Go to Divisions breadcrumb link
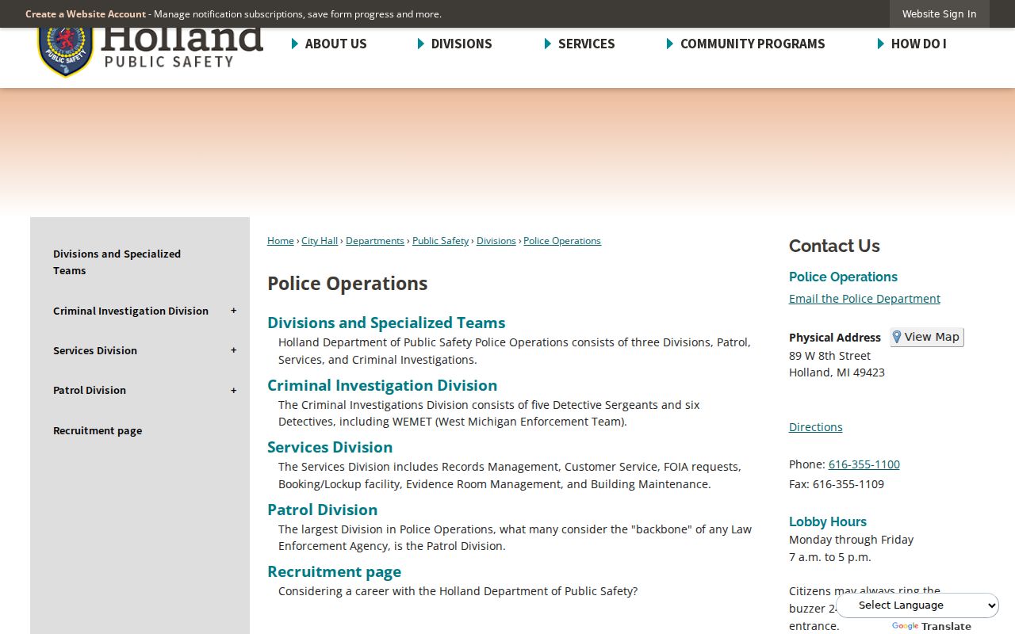This screenshot has height=634, width=1015. click(x=496, y=240)
